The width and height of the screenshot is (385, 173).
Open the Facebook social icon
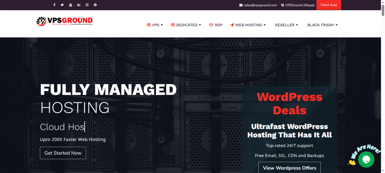click(54, 5)
